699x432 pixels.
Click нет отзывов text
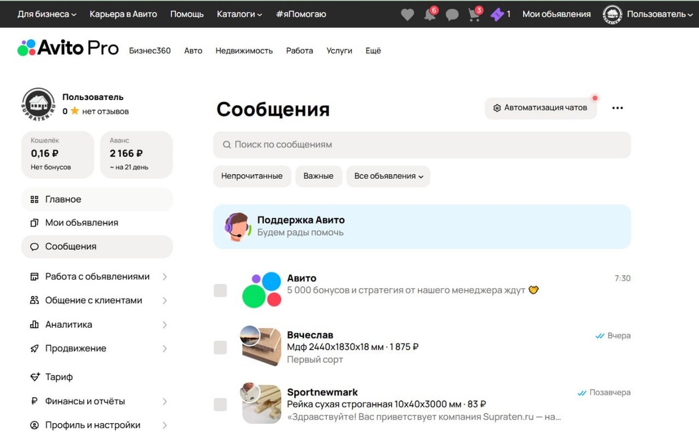[105, 111]
